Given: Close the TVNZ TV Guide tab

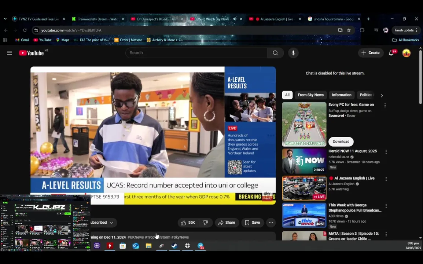Looking at the screenshot, I should 64,19.
